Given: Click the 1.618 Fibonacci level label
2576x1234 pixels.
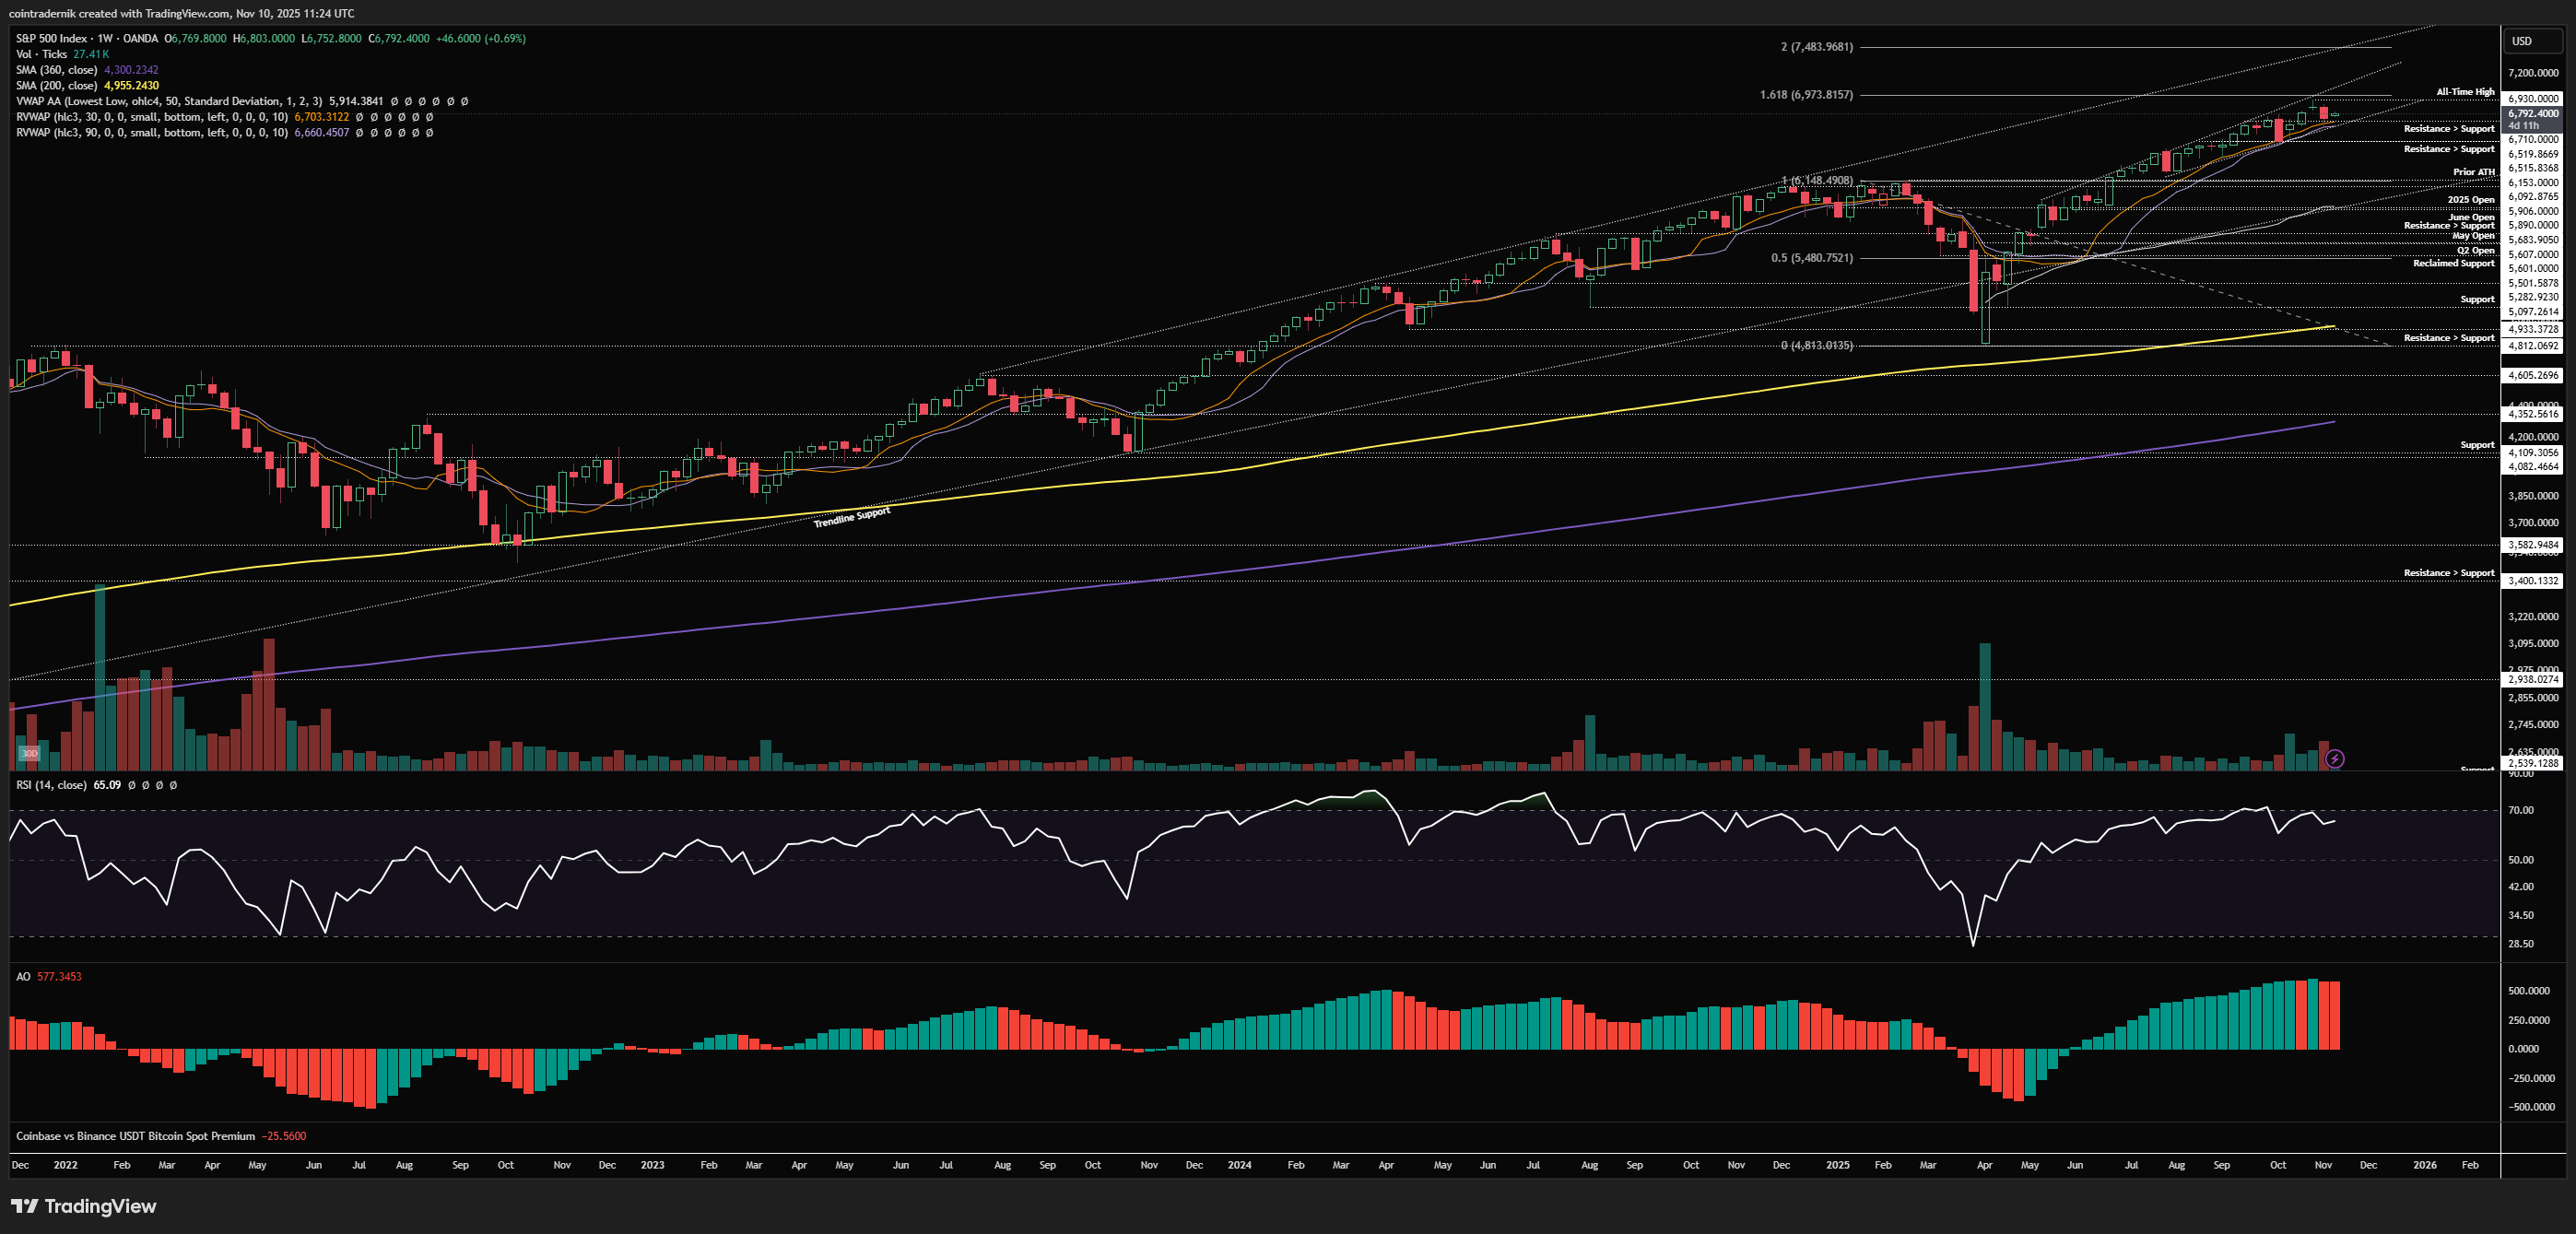Looking at the screenshot, I should (x=1806, y=95).
